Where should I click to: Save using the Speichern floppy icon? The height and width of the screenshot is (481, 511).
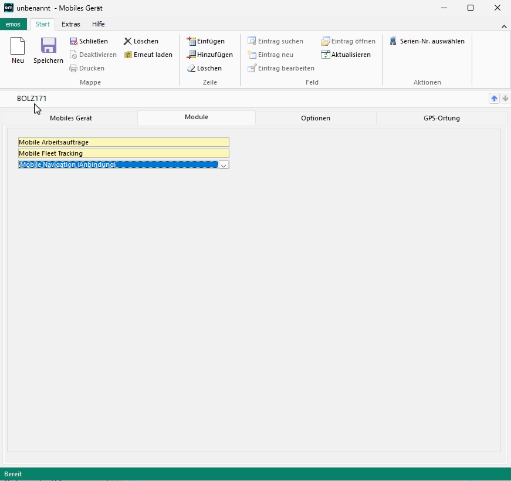48,50
